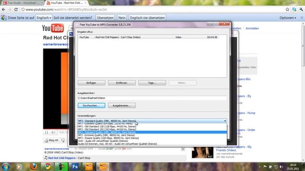Open the Anmelden link on YouTube
This screenshot has height=171, width=305.
[252, 28]
